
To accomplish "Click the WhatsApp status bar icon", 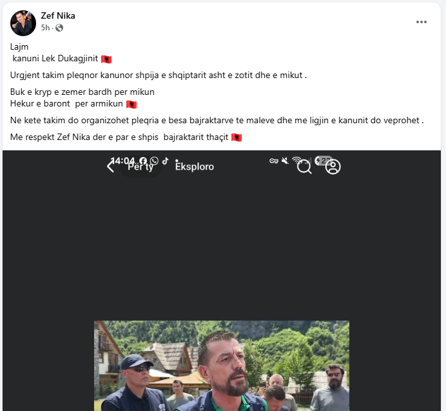I will [x=154, y=161].
